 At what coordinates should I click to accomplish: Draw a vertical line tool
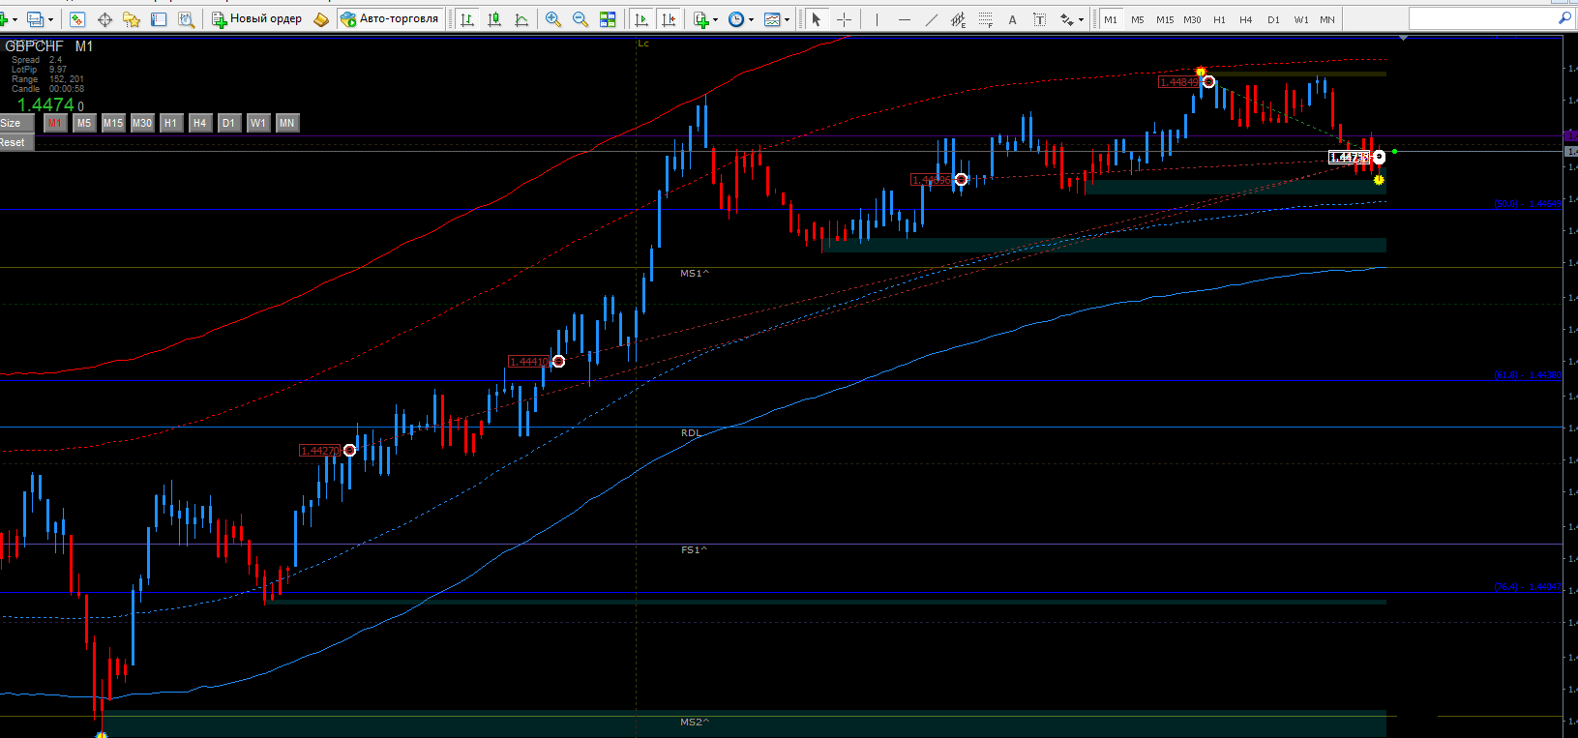pyautogui.click(x=877, y=19)
